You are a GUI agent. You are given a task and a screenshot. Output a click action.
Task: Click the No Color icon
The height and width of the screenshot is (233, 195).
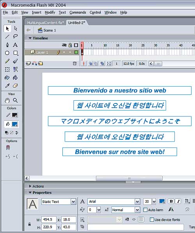click(x=12, y=133)
